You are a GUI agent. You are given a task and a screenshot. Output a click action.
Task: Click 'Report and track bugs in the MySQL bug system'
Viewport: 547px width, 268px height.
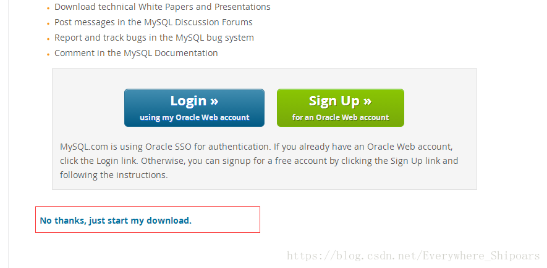point(154,38)
